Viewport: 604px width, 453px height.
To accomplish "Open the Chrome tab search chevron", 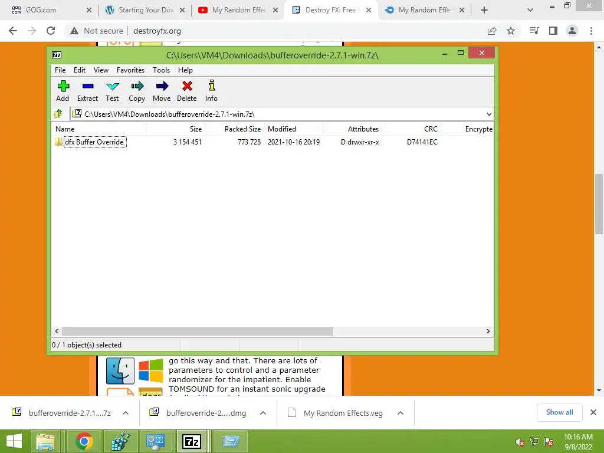I will coord(530,10).
